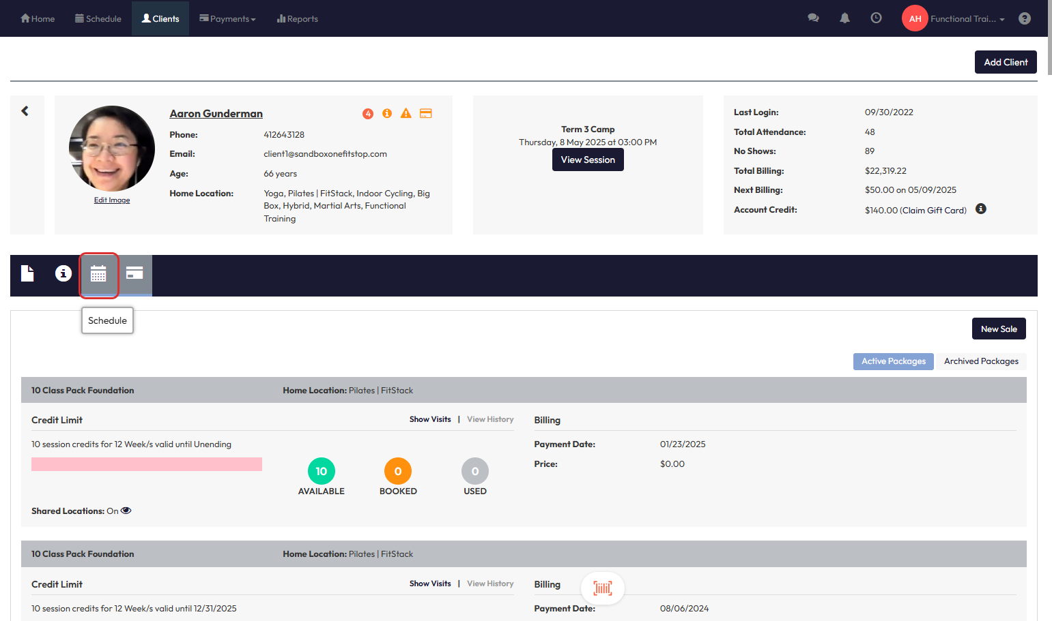Open the client documents tab icon
Image resolution: width=1052 pixels, height=621 pixels.
click(x=27, y=273)
